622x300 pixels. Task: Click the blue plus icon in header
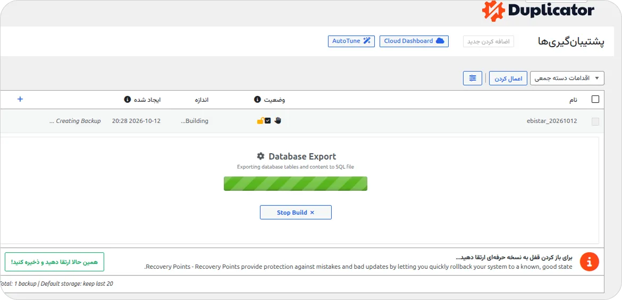[20, 99]
